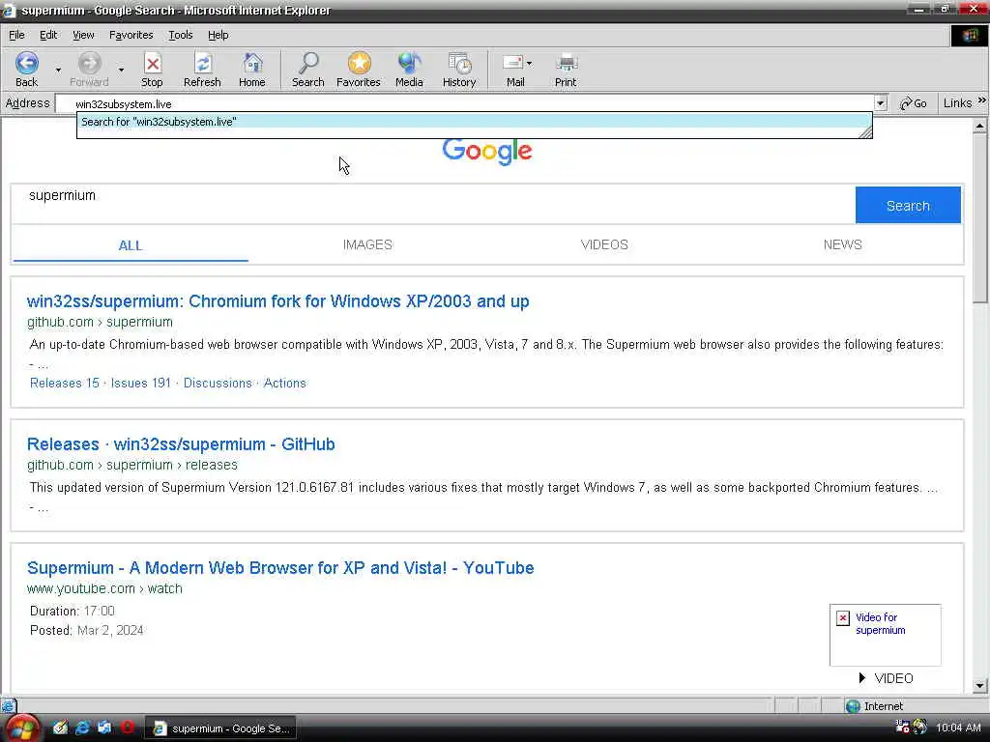Click the Video for supermium link
Image resolution: width=990 pixels, height=742 pixels.
tap(880, 624)
